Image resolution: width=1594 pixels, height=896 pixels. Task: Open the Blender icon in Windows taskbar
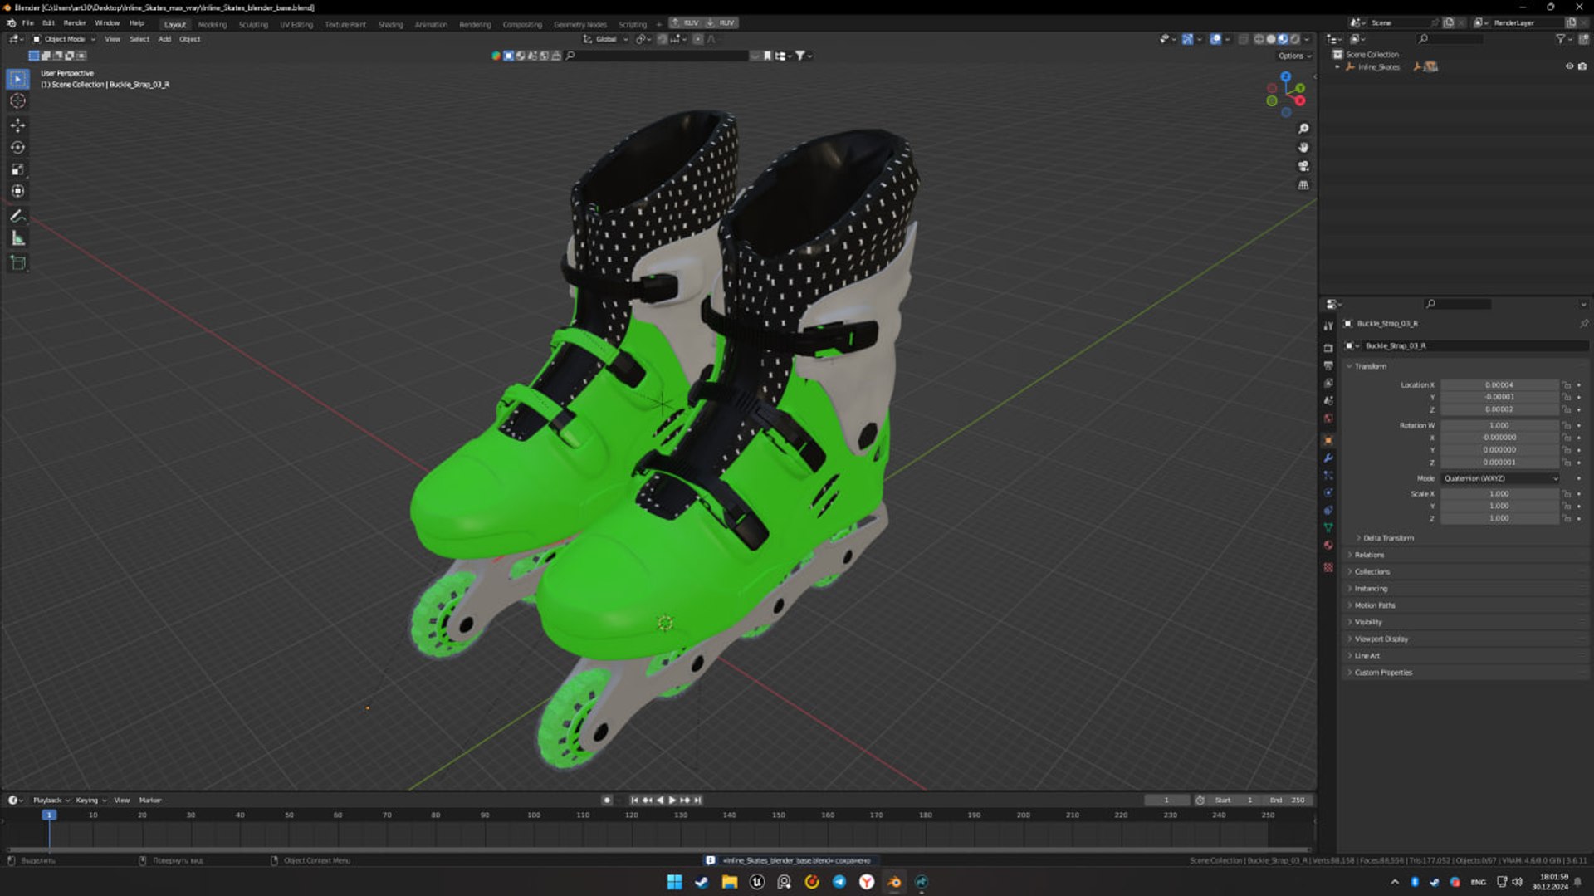point(894,882)
